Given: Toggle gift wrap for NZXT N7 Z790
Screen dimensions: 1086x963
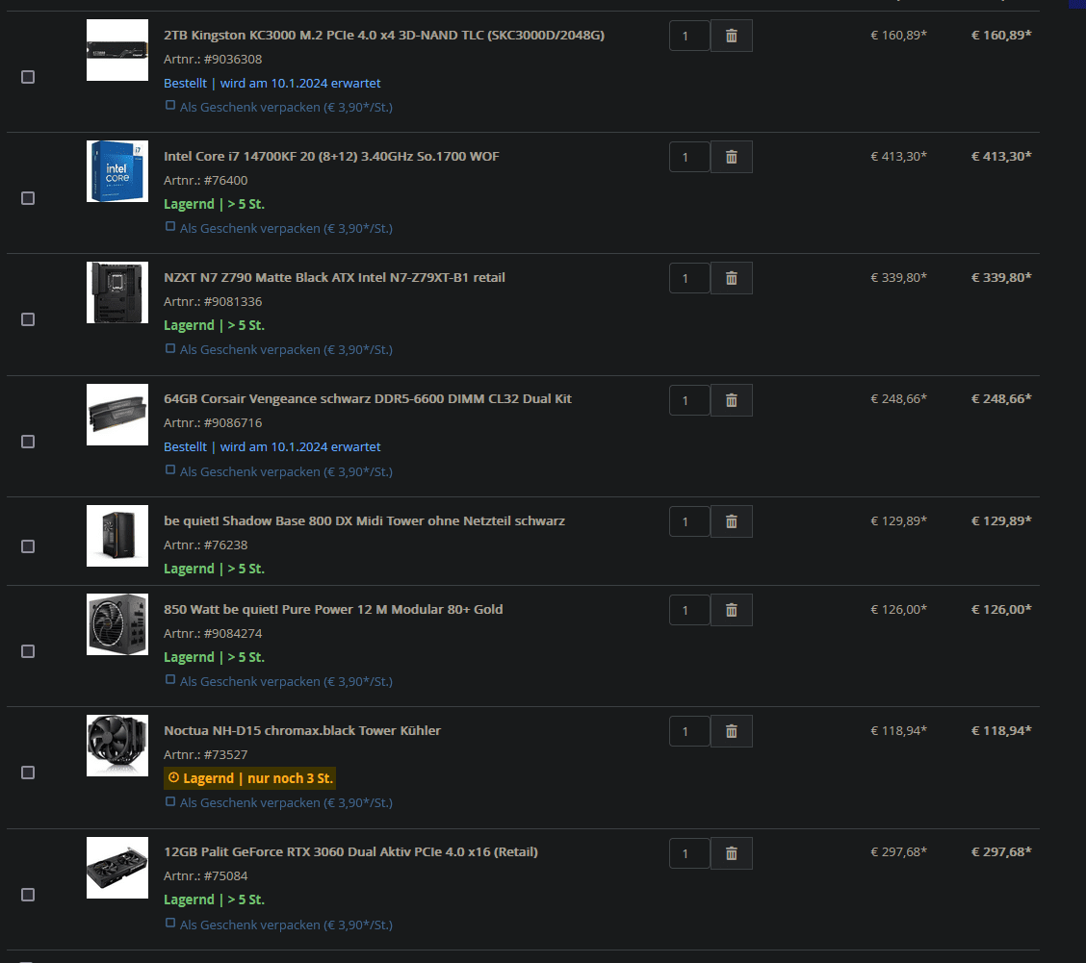Looking at the screenshot, I should pyautogui.click(x=170, y=348).
